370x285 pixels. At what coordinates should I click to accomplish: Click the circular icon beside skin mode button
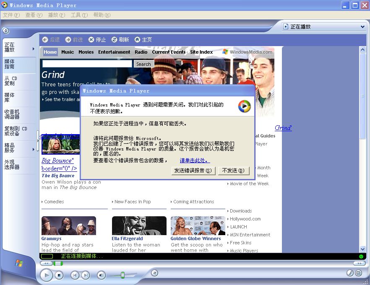tap(350, 273)
